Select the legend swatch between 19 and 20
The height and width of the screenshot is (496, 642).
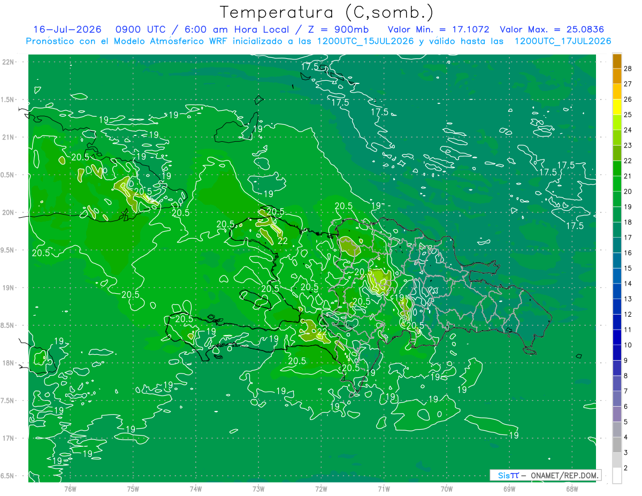pyautogui.click(x=617, y=199)
